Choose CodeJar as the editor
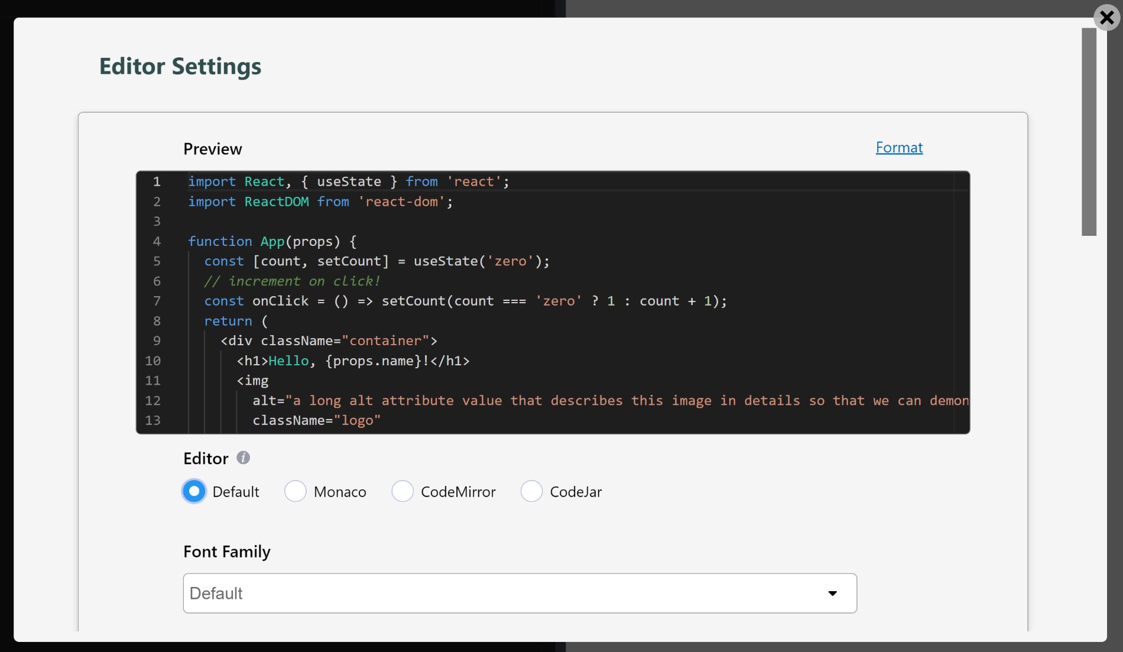The height and width of the screenshot is (652, 1123). 531,491
